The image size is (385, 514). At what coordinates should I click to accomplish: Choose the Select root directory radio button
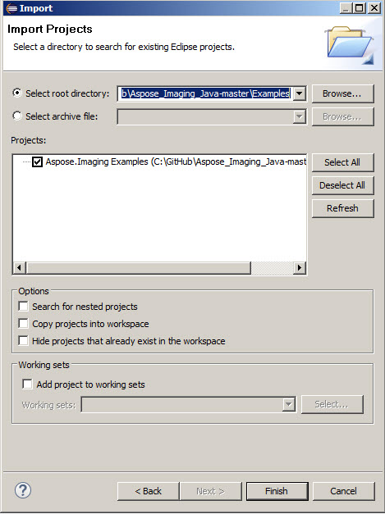(17, 93)
